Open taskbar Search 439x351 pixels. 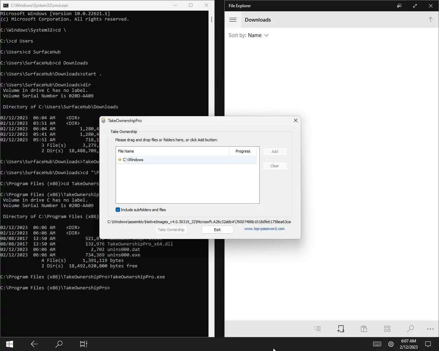[59, 344]
